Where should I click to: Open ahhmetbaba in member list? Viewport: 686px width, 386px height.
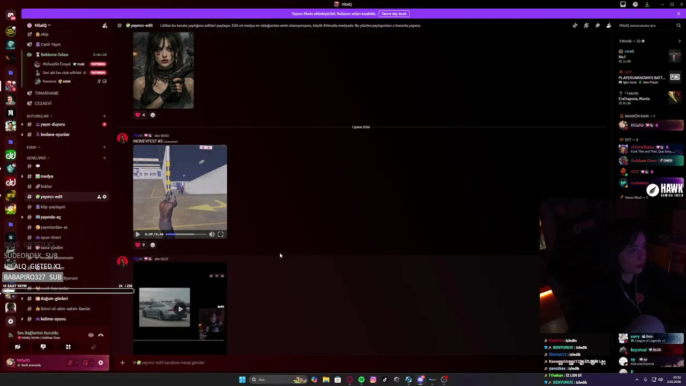(651, 149)
